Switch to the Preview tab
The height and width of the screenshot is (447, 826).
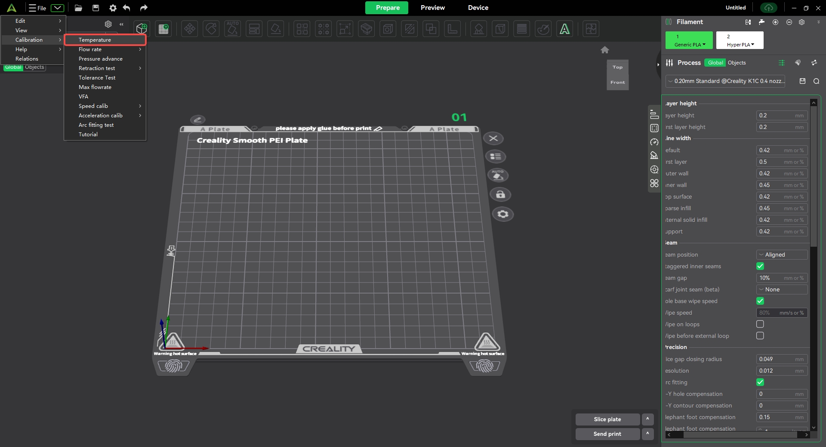tap(432, 8)
